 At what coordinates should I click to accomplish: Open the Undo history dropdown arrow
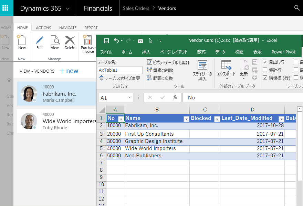point(122,40)
